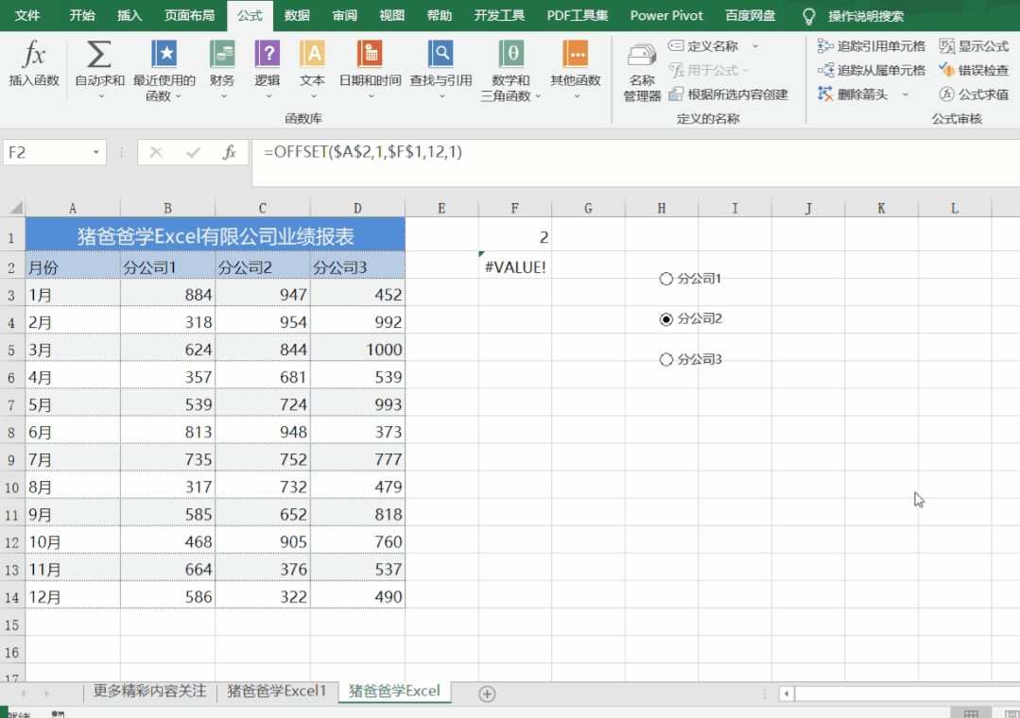
Task: Click the formula bar fx insert function icon
Action: click(229, 153)
